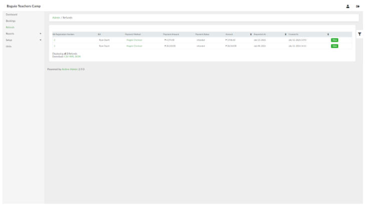Image resolution: width=372 pixels, height=209 pixels.
Task: Sort by Created At column arrows
Action: click(x=328, y=34)
